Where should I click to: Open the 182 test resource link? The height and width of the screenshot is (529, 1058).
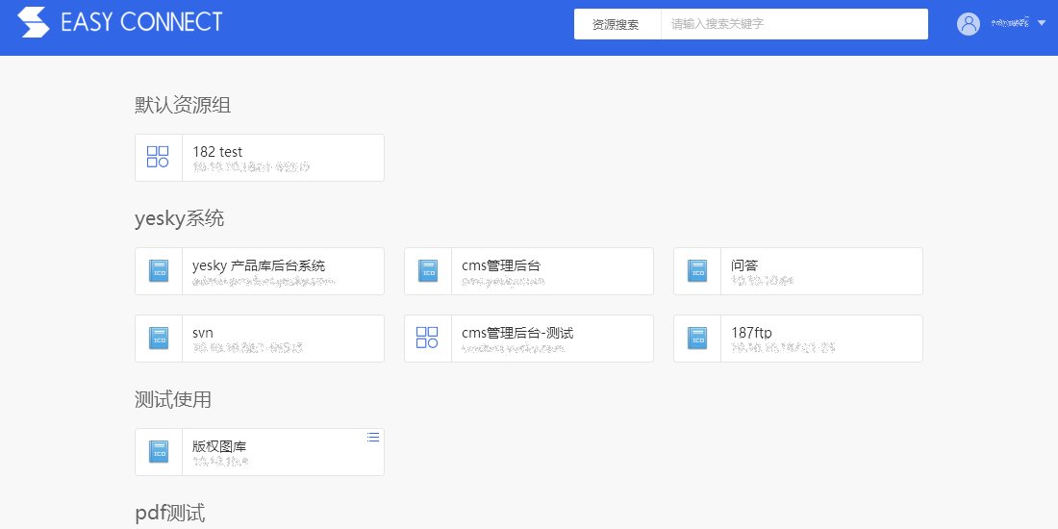click(x=217, y=152)
